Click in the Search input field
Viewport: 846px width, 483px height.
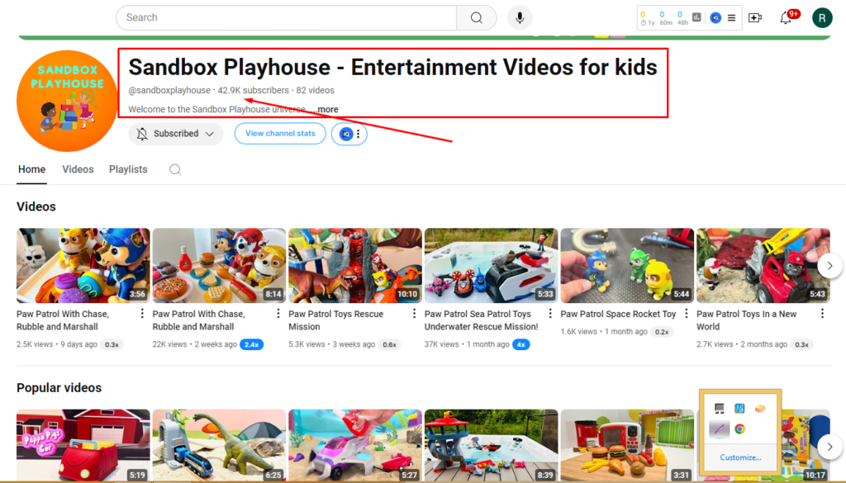tap(287, 18)
